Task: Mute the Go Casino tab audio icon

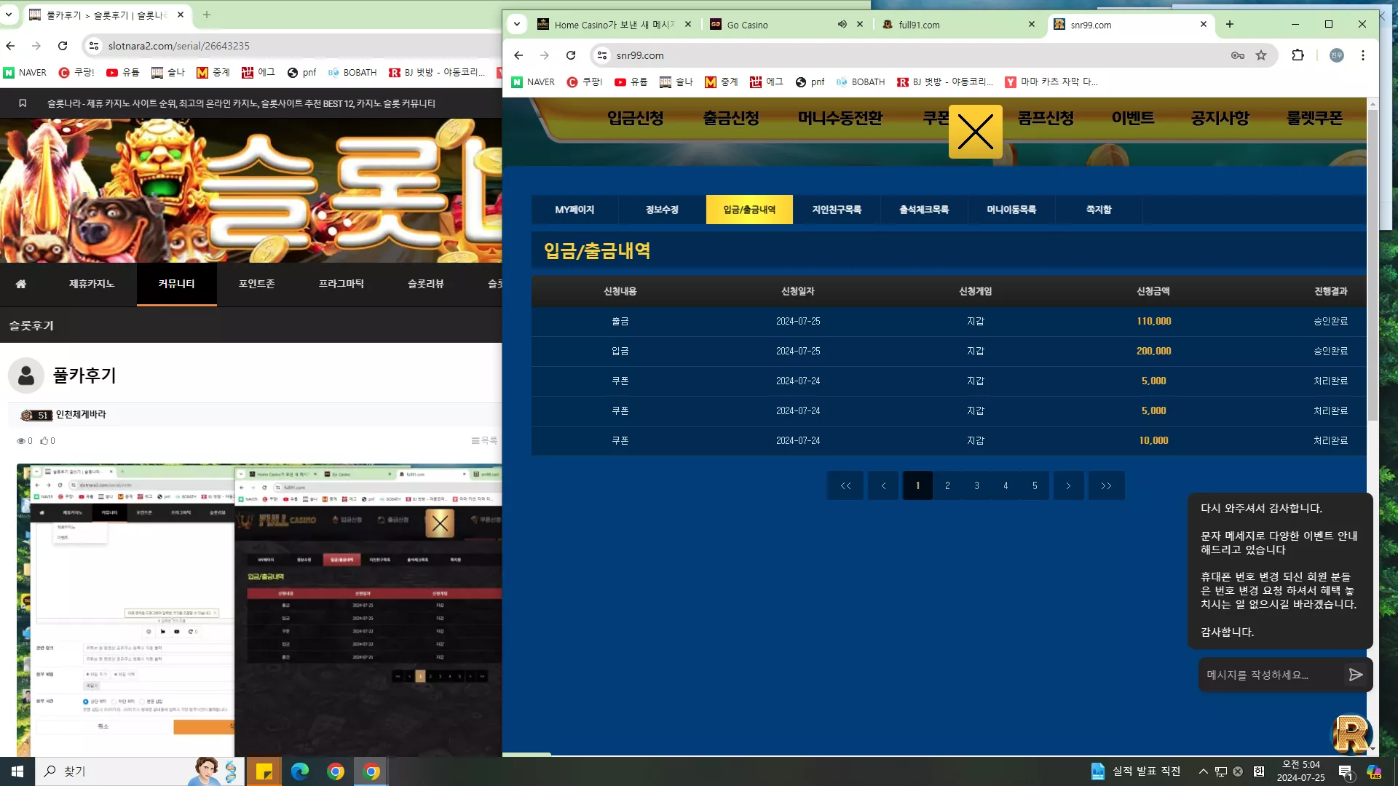Action: pos(842,24)
